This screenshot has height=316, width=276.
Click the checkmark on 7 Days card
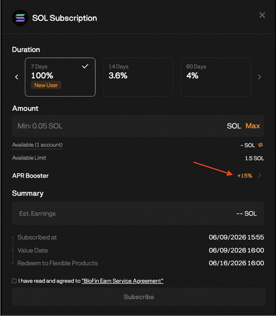pos(85,66)
